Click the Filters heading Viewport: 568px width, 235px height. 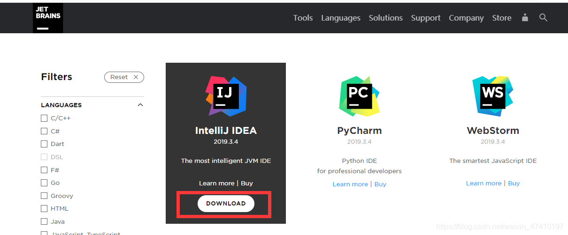(56, 77)
